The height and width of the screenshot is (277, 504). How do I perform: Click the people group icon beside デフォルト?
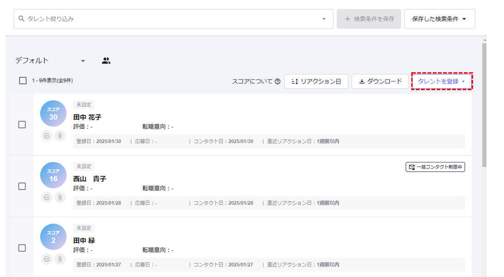(106, 61)
